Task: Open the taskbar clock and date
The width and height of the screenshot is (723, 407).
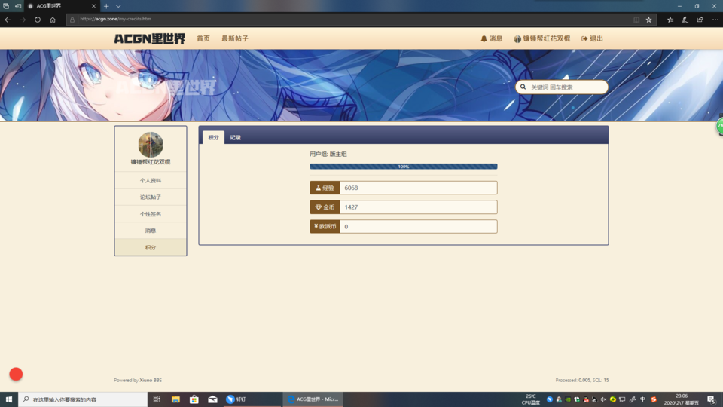Action: (682, 399)
